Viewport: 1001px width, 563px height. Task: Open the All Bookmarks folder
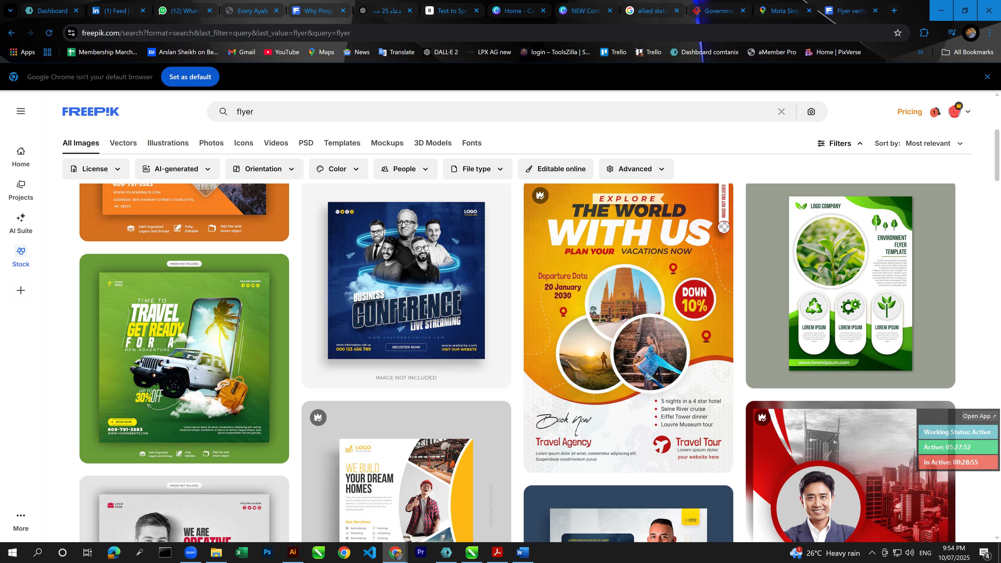point(968,52)
